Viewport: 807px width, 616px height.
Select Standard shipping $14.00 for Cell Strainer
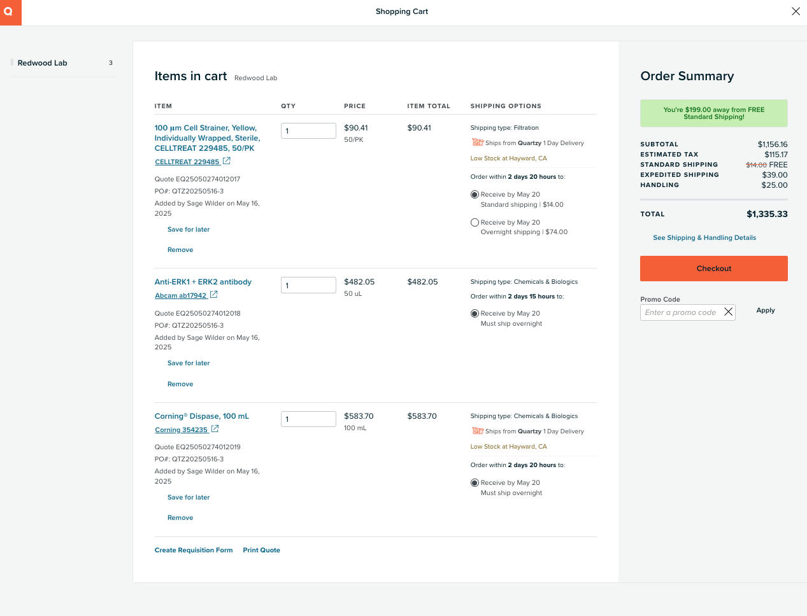point(475,195)
